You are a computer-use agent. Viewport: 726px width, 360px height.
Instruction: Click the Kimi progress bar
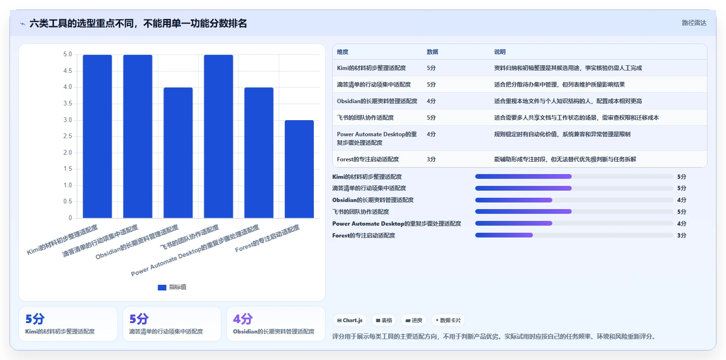(574, 176)
